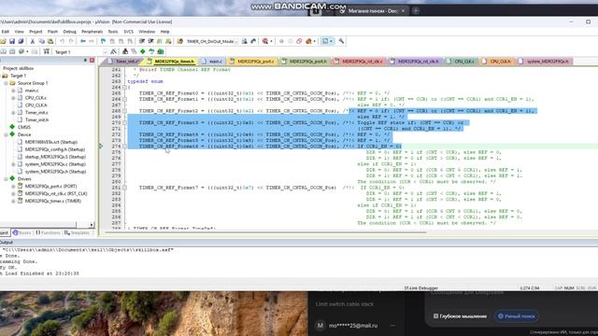Click the Open file toolbar icon
The image size is (598, 336).
click(x=3, y=41)
